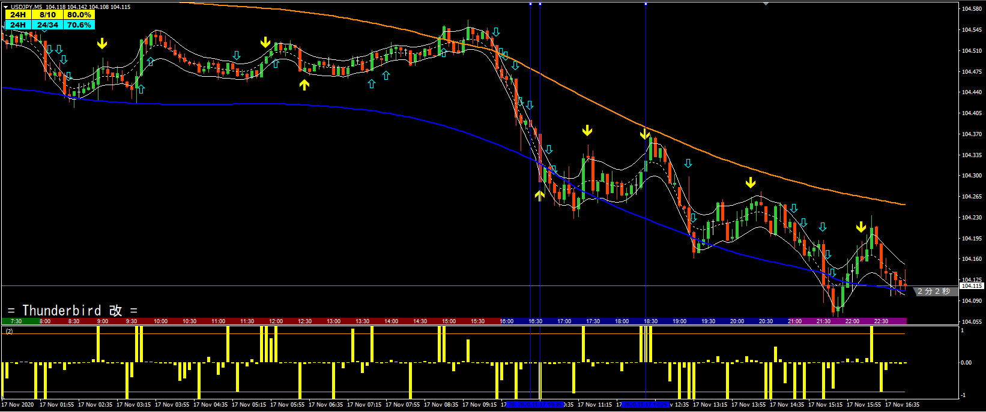
Task: Select the cyan 24/34 stats cell
Action: (x=47, y=25)
